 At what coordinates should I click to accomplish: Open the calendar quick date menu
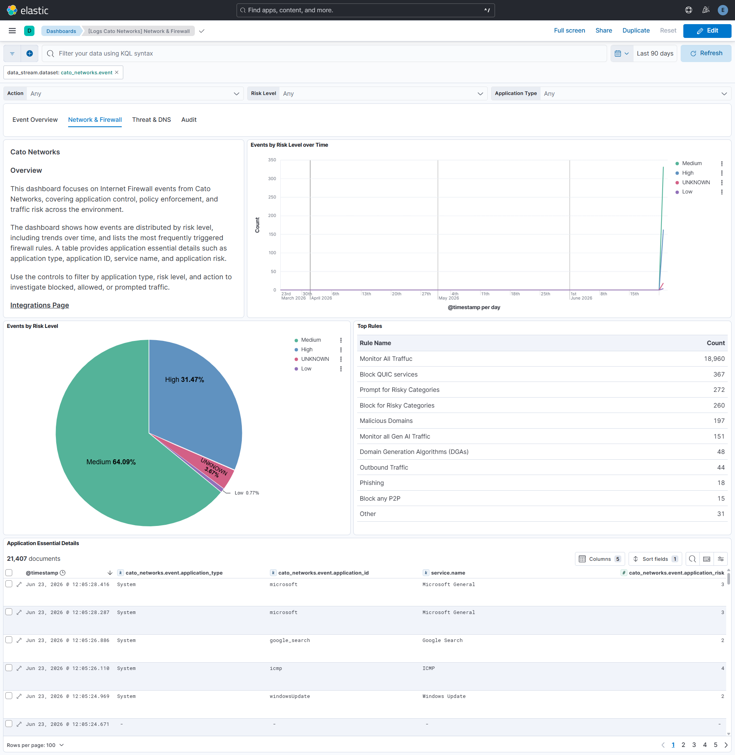(x=622, y=53)
